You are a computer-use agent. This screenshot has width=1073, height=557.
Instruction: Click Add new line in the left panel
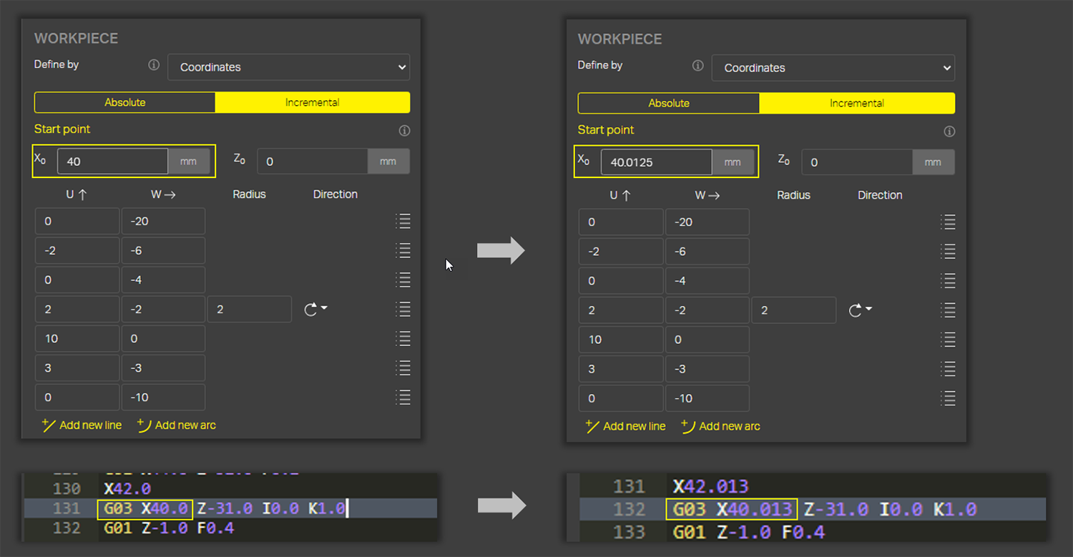point(82,425)
